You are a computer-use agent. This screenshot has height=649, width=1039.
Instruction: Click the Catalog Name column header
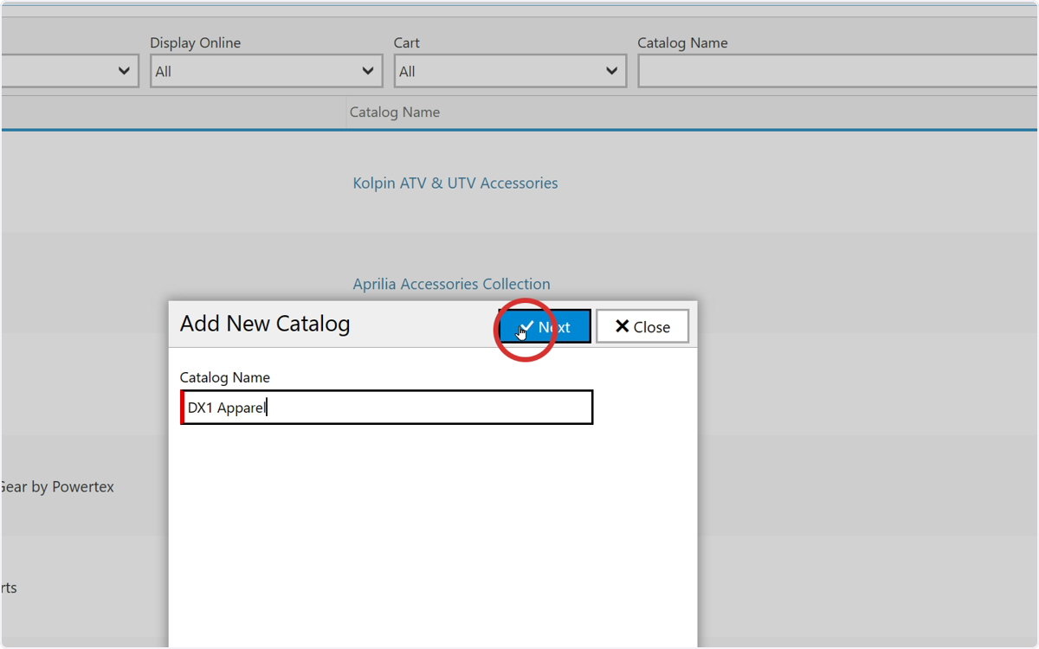pyautogui.click(x=395, y=112)
